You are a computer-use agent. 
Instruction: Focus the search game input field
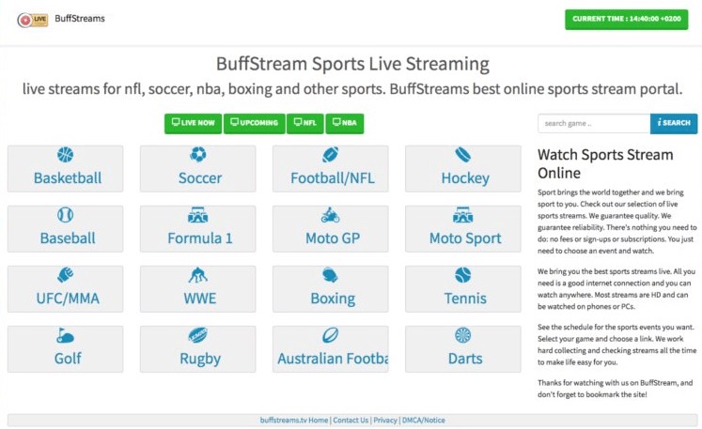pos(594,124)
